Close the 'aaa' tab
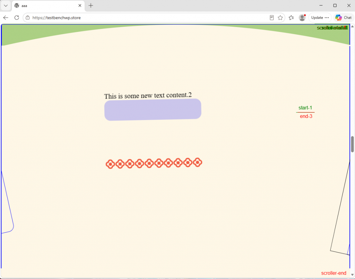 tap(80, 6)
